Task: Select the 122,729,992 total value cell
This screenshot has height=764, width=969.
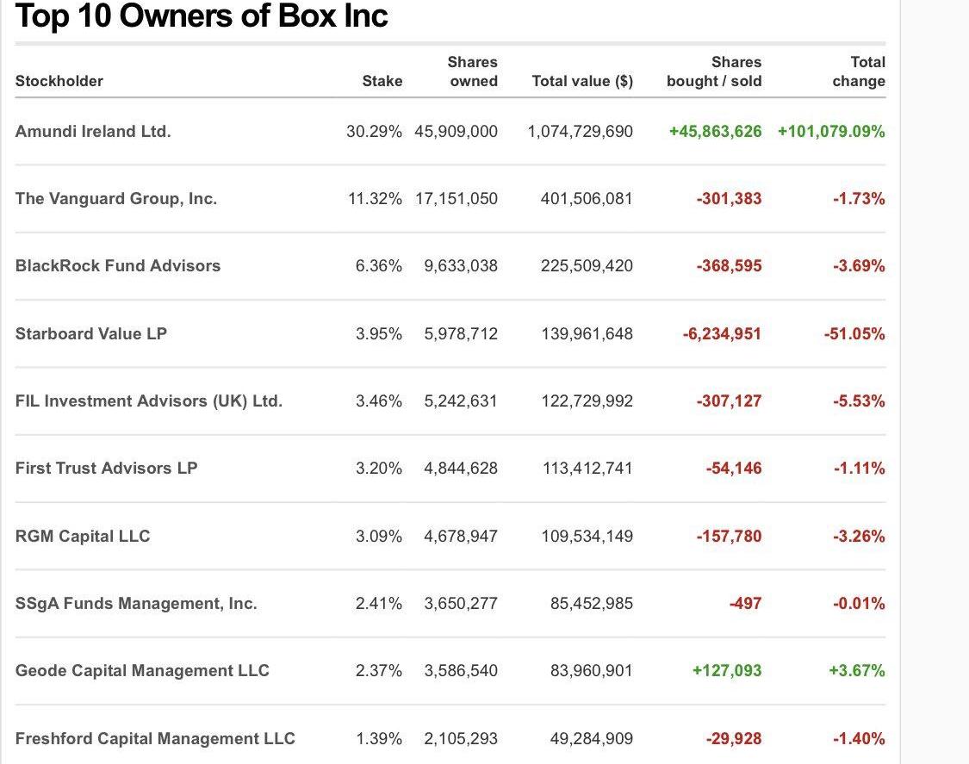Action: [587, 401]
